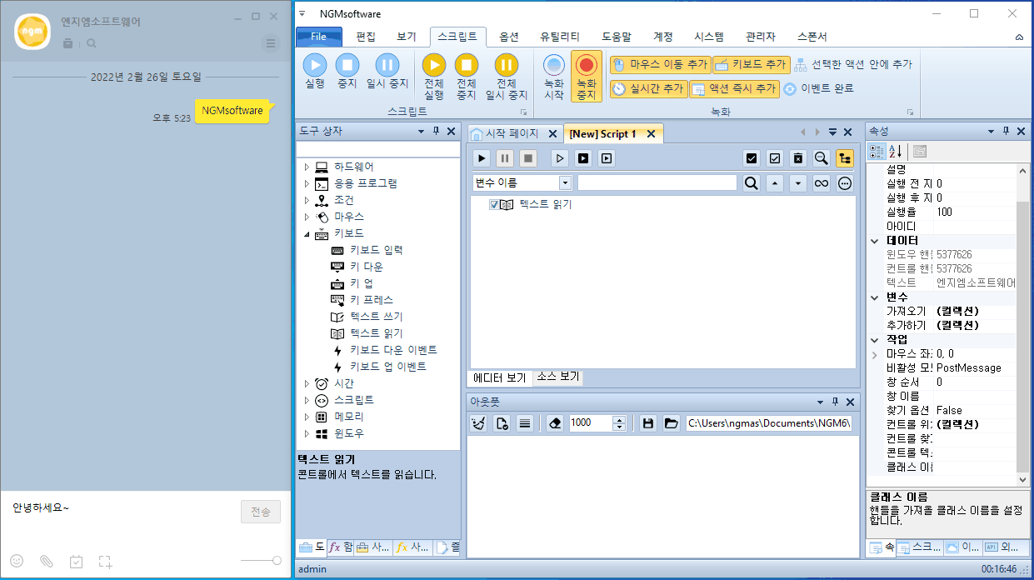Open the File menu
Image resolution: width=1034 pixels, height=580 pixels.
[319, 37]
